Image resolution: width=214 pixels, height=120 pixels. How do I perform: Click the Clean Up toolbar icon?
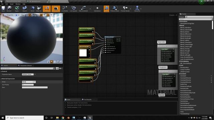pyautogui.click(x=39, y=9)
